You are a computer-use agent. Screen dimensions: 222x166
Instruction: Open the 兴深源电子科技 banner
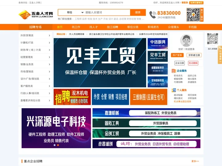click(x=56, y=128)
